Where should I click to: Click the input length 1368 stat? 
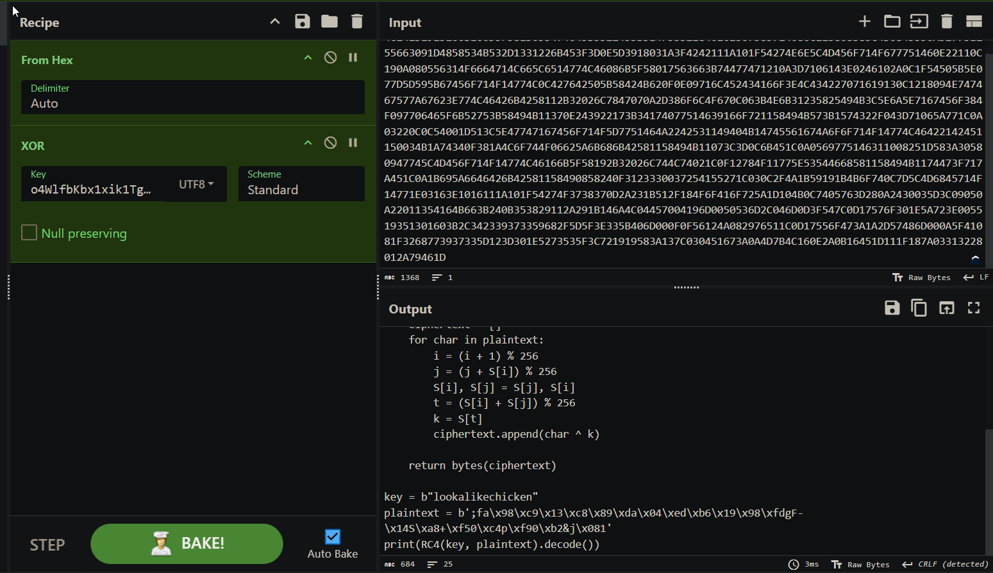pos(402,278)
